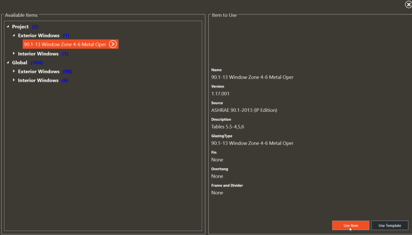
Task: Expand Interior Windows arrow under Project
Action: pos(14,53)
